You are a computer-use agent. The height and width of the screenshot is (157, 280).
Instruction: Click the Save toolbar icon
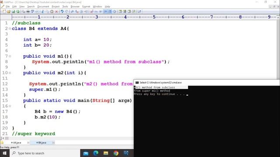[x=13, y=12]
